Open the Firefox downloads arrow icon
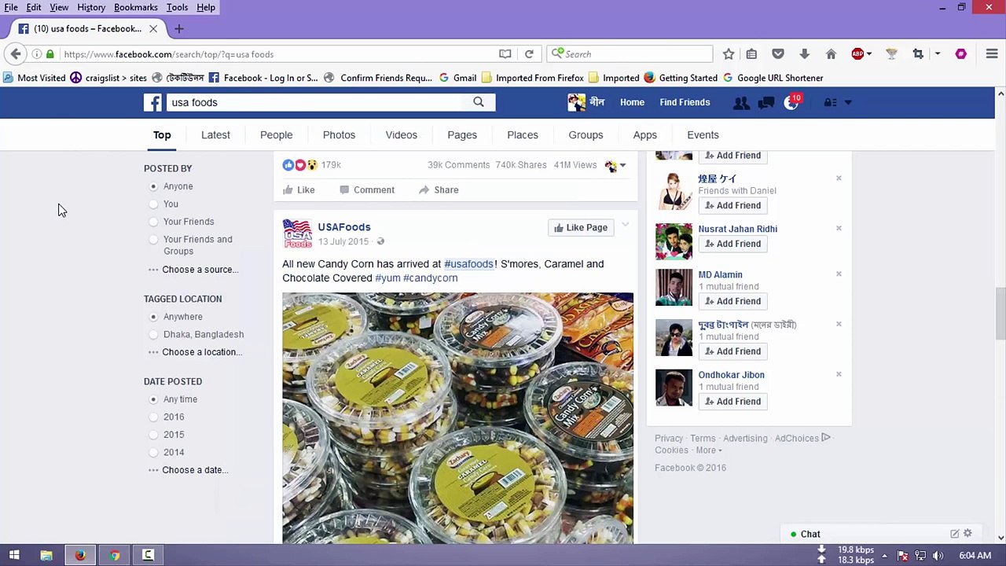 pos(804,54)
